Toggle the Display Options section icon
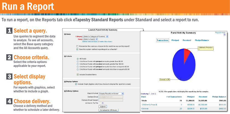This screenshot has width=230, height=114. click(65, 81)
